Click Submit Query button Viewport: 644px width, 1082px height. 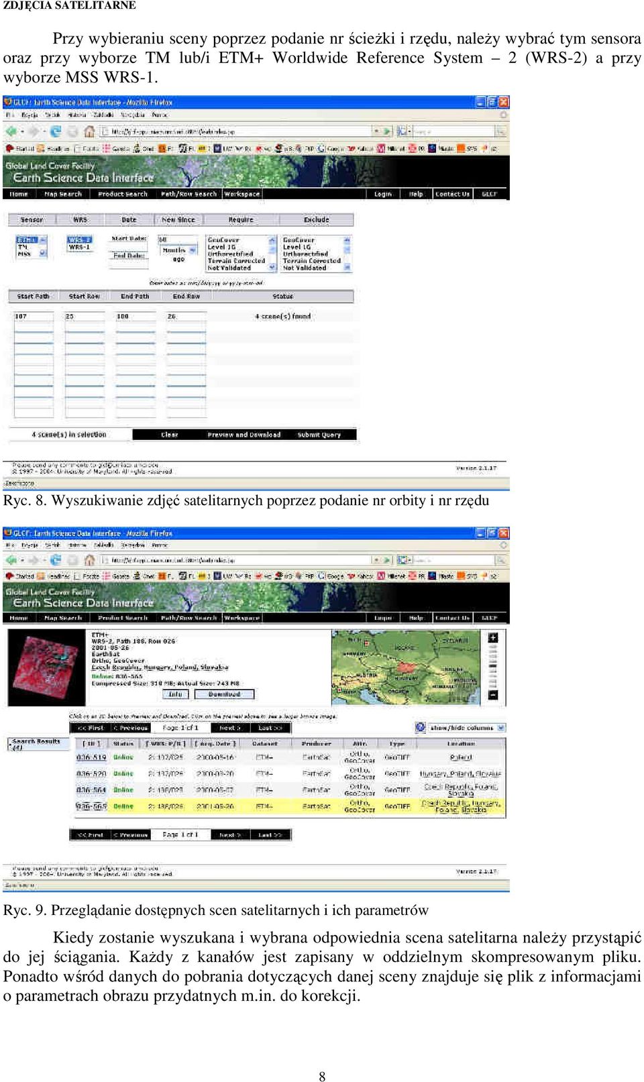click(319, 435)
